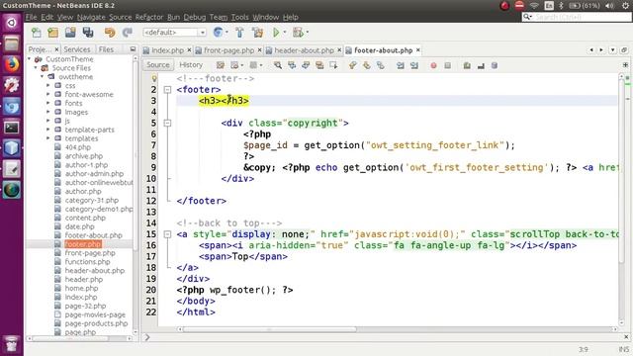Click the Redo toolbar icon
Viewport: 633px width, 356px height.
click(x=128, y=33)
